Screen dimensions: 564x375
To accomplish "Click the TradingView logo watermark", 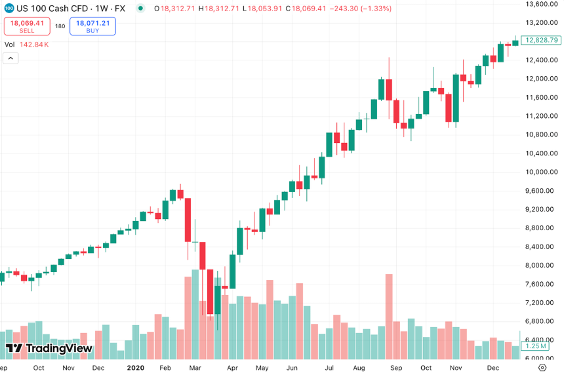I will [x=49, y=348].
